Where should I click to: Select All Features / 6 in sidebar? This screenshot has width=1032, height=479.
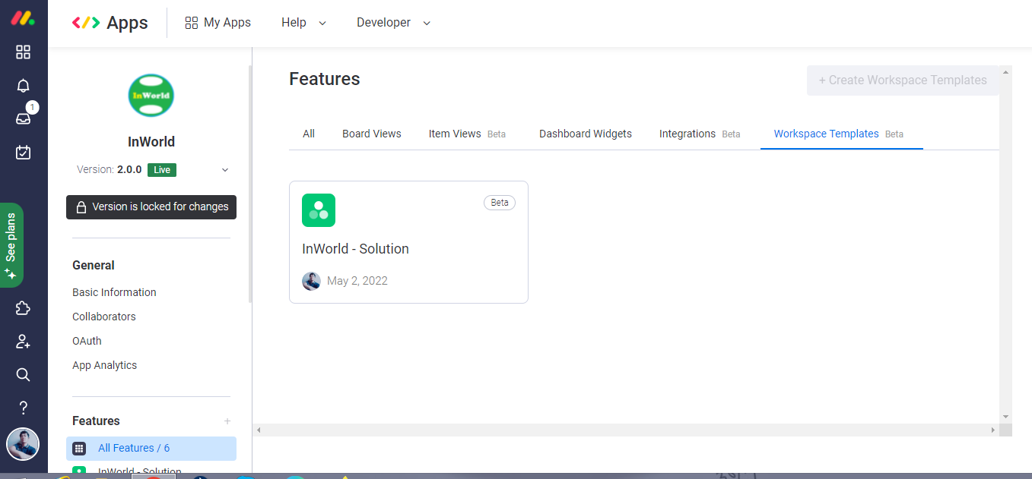pyautogui.click(x=151, y=449)
